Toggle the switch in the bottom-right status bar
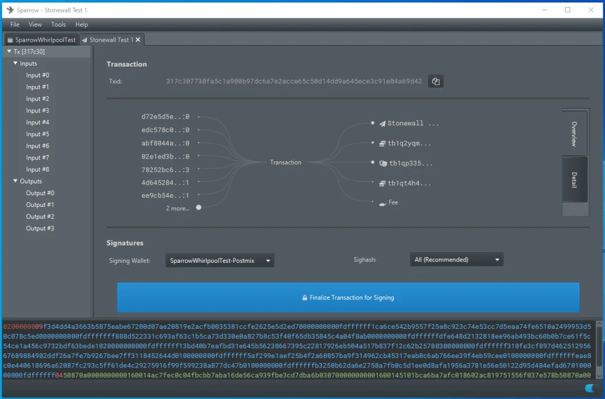 591,389
